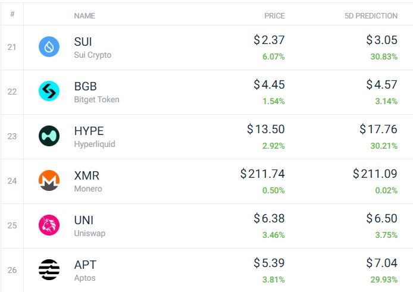The image size is (413, 292).
Task: Open the APT ticker link
Action: tap(85, 265)
